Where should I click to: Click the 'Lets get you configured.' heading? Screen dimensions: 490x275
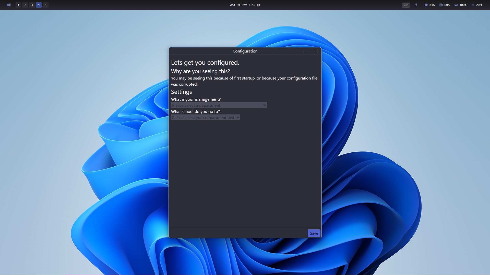click(x=205, y=63)
